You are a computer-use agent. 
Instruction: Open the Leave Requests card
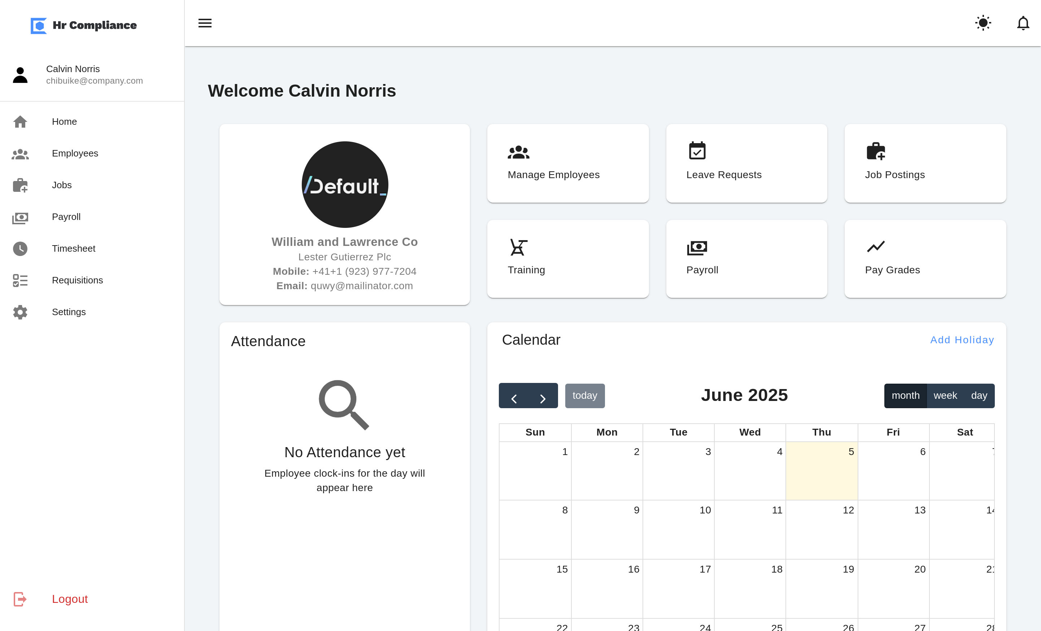[746, 163]
